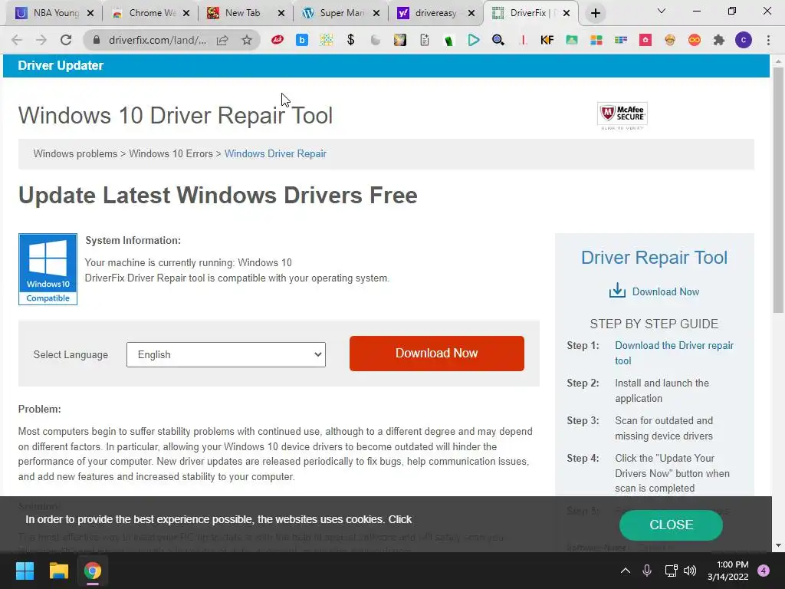Reload the current page
This screenshot has width=785, height=589.
click(66, 40)
